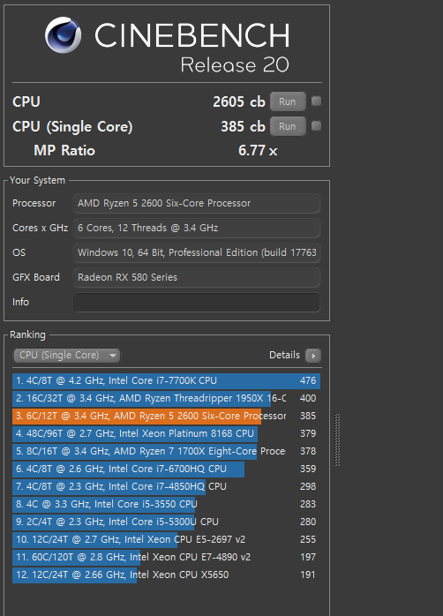
Task: Toggle the checkbox beside Single Core Run button
Action: (316, 125)
